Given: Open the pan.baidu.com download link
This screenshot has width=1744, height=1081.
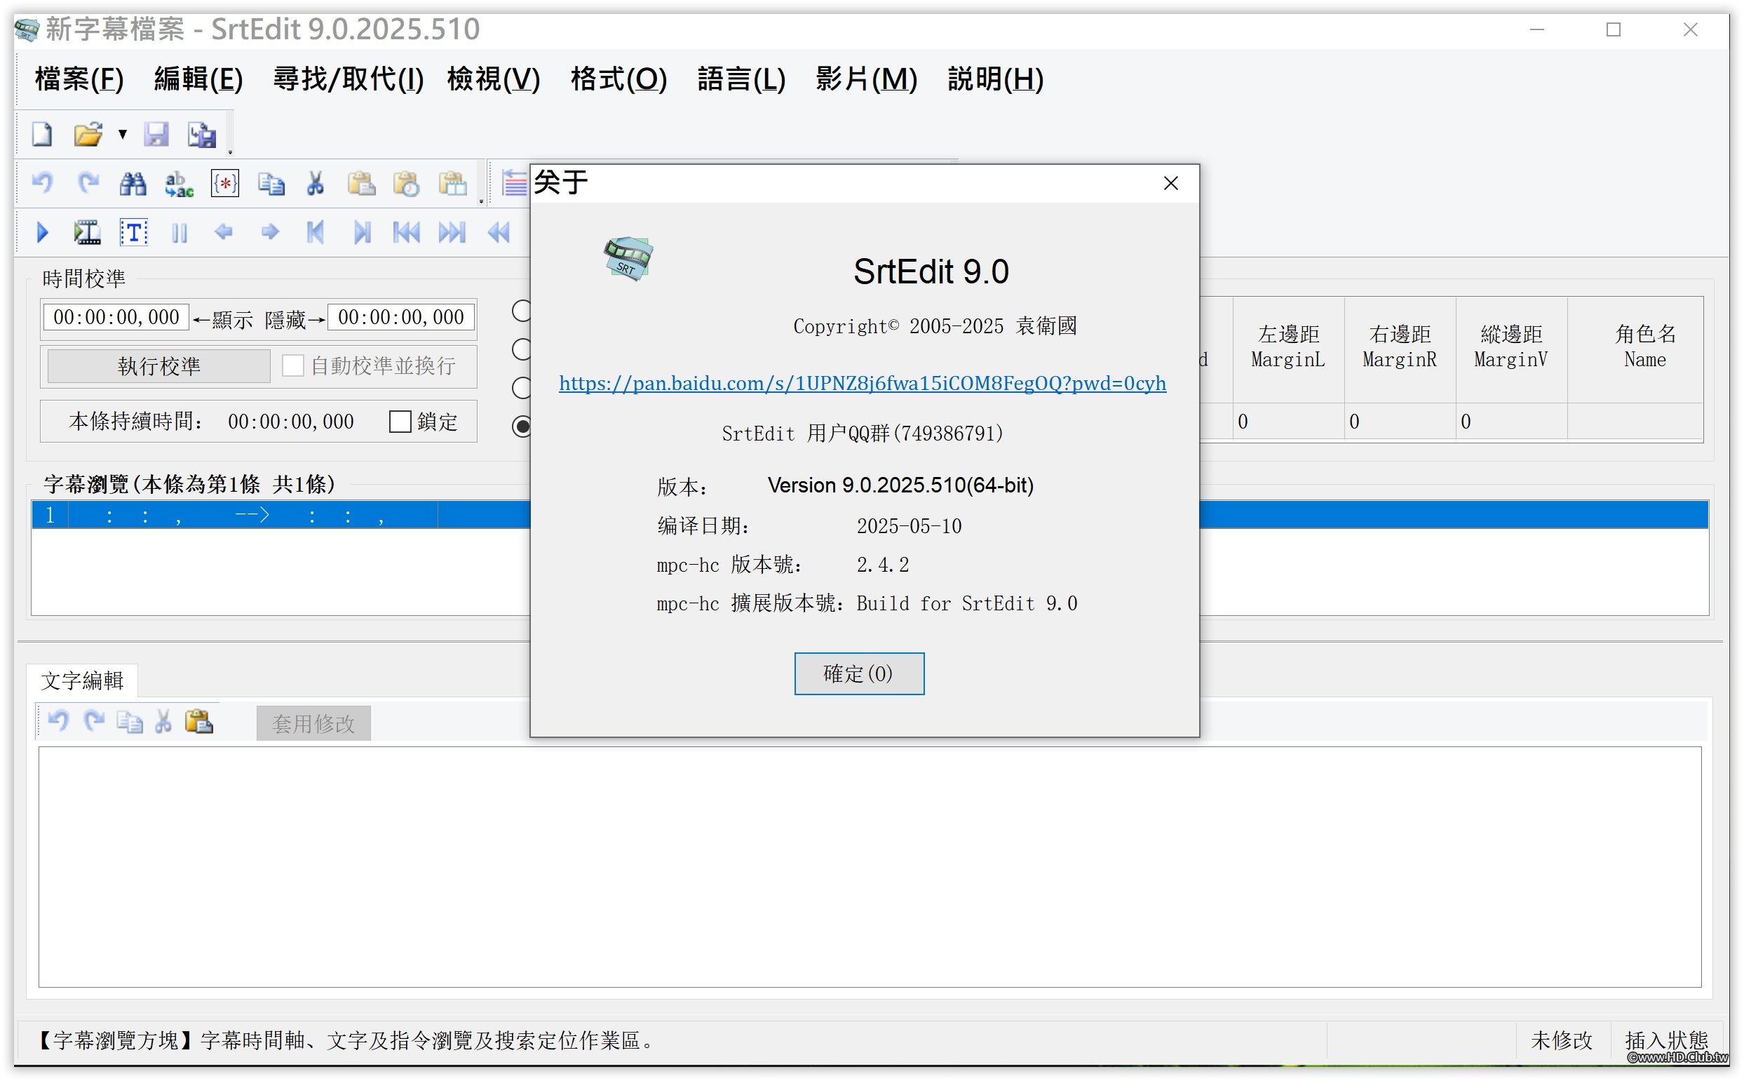Looking at the screenshot, I should 863,383.
